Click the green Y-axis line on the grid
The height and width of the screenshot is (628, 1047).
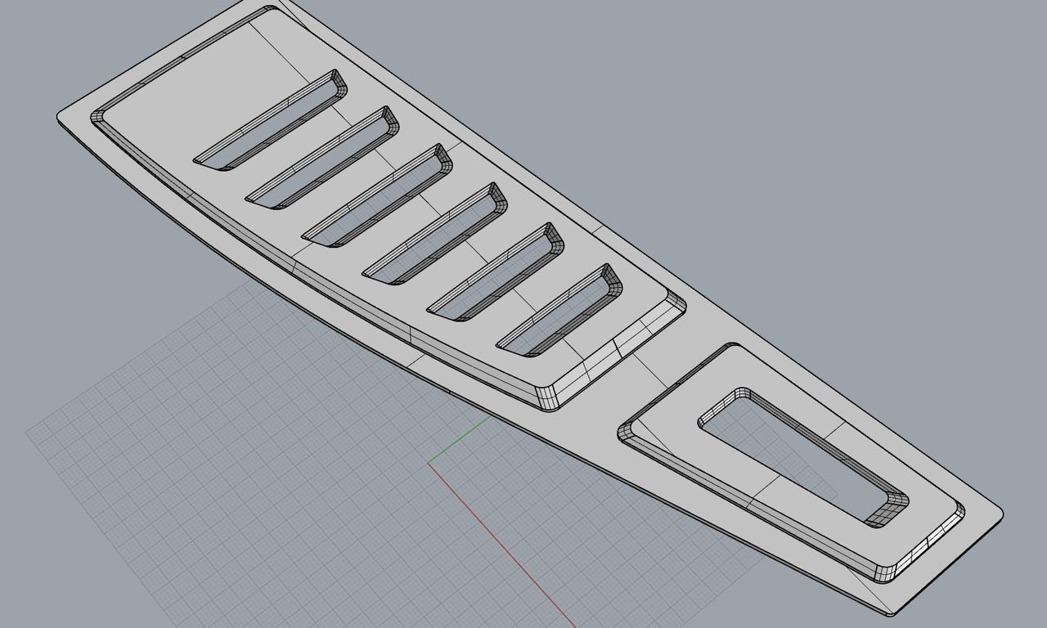461,440
